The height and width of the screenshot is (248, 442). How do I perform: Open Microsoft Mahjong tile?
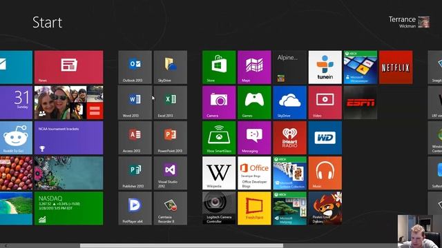(x=290, y=208)
